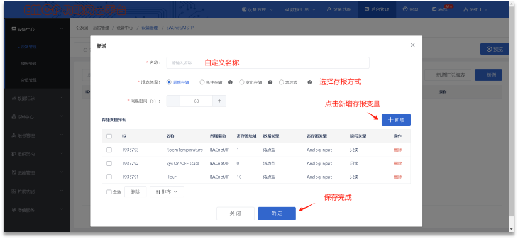Collapse the 设备中心 sidebar section
Image resolution: width=518 pixels, height=239 pixels.
(62, 30)
